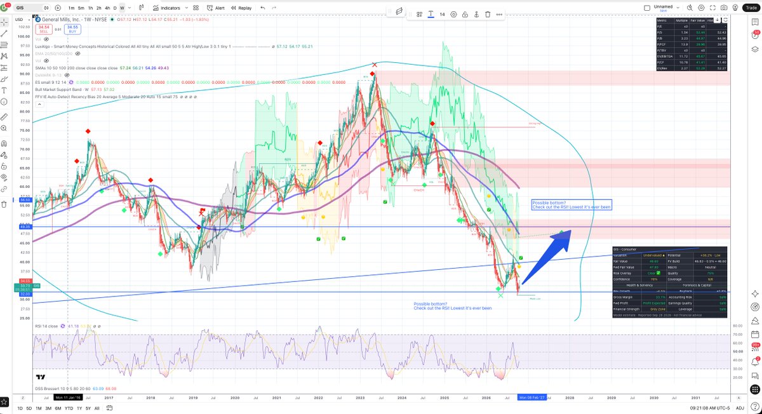The image size is (762, 414).
Task: Open more options in drawing toolbar
Action: (499, 14)
